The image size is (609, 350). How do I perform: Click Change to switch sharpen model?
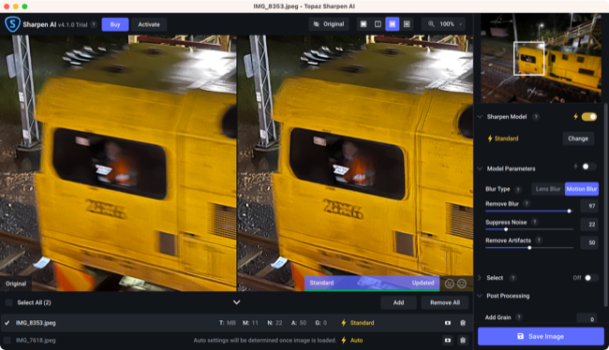(578, 139)
